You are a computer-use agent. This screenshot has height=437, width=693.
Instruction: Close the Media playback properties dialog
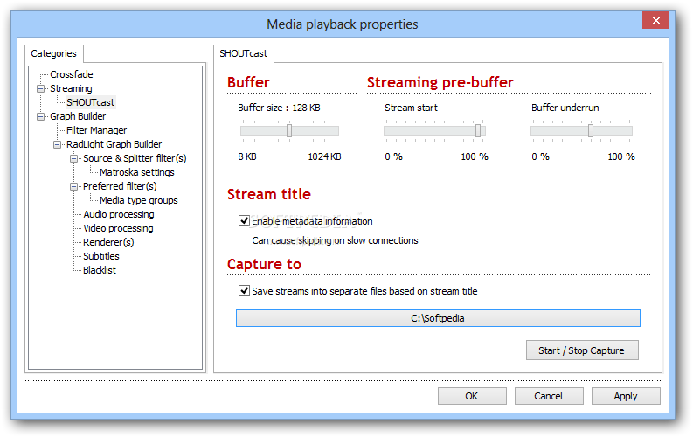click(x=656, y=20)
